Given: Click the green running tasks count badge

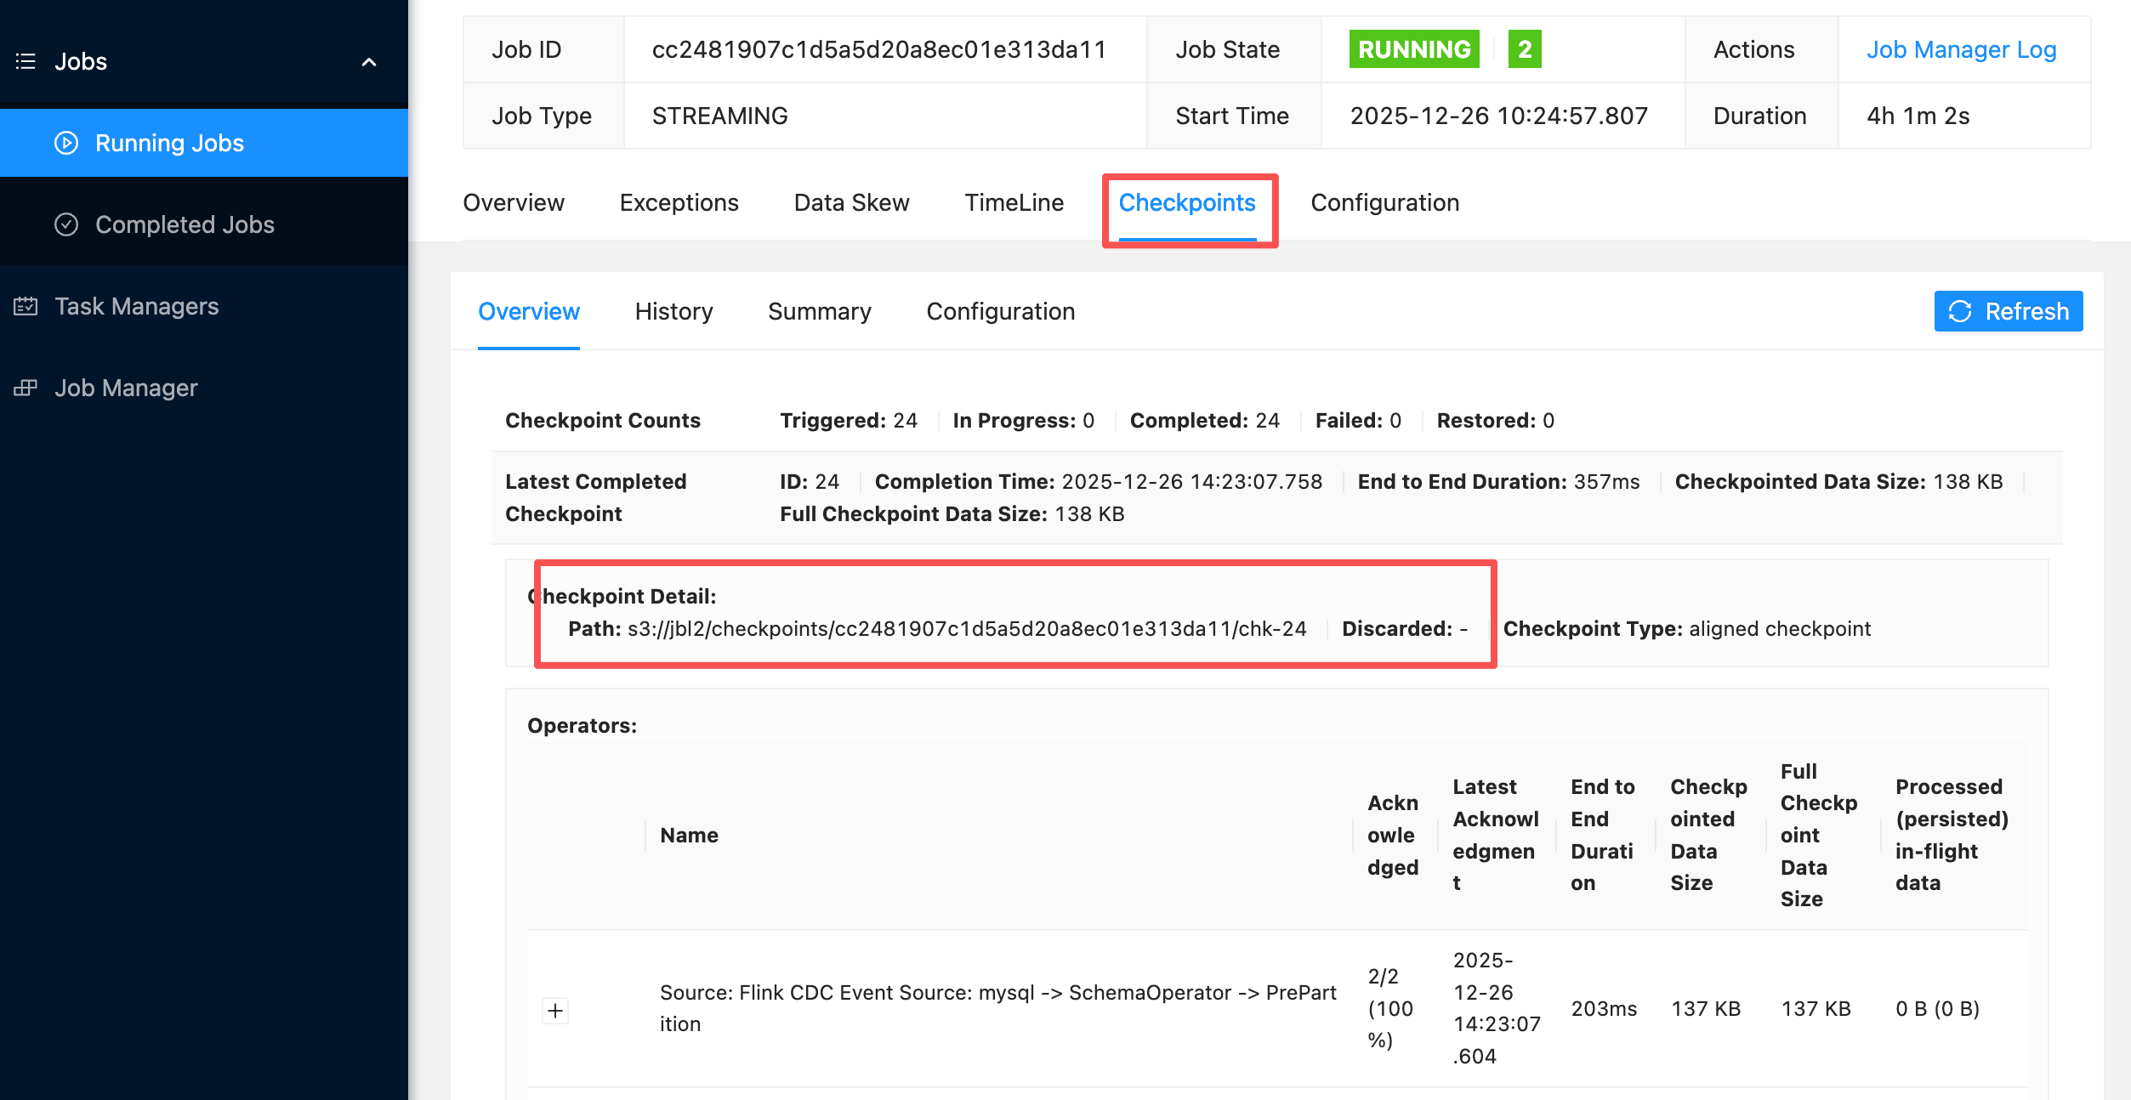Looking at the screenshot, I should point(1525,49).
